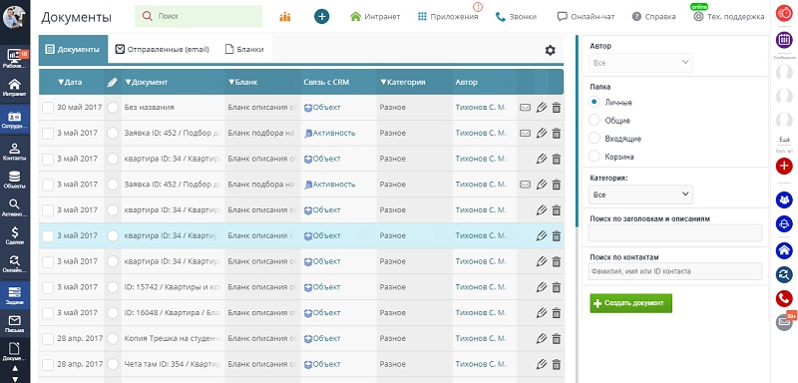Image resolution: width=798 pixels, height=383 pixels.
Task: Tick the checkbox for 'ID: 16048' row
Action: (x=48, y=313)
